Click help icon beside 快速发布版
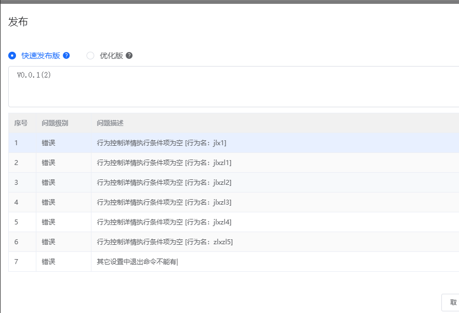Viewport: 459px width, 313px height. pos(66,56)
